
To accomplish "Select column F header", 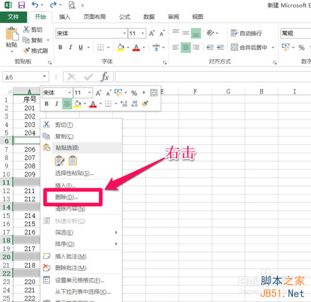I will coord(195,91).
